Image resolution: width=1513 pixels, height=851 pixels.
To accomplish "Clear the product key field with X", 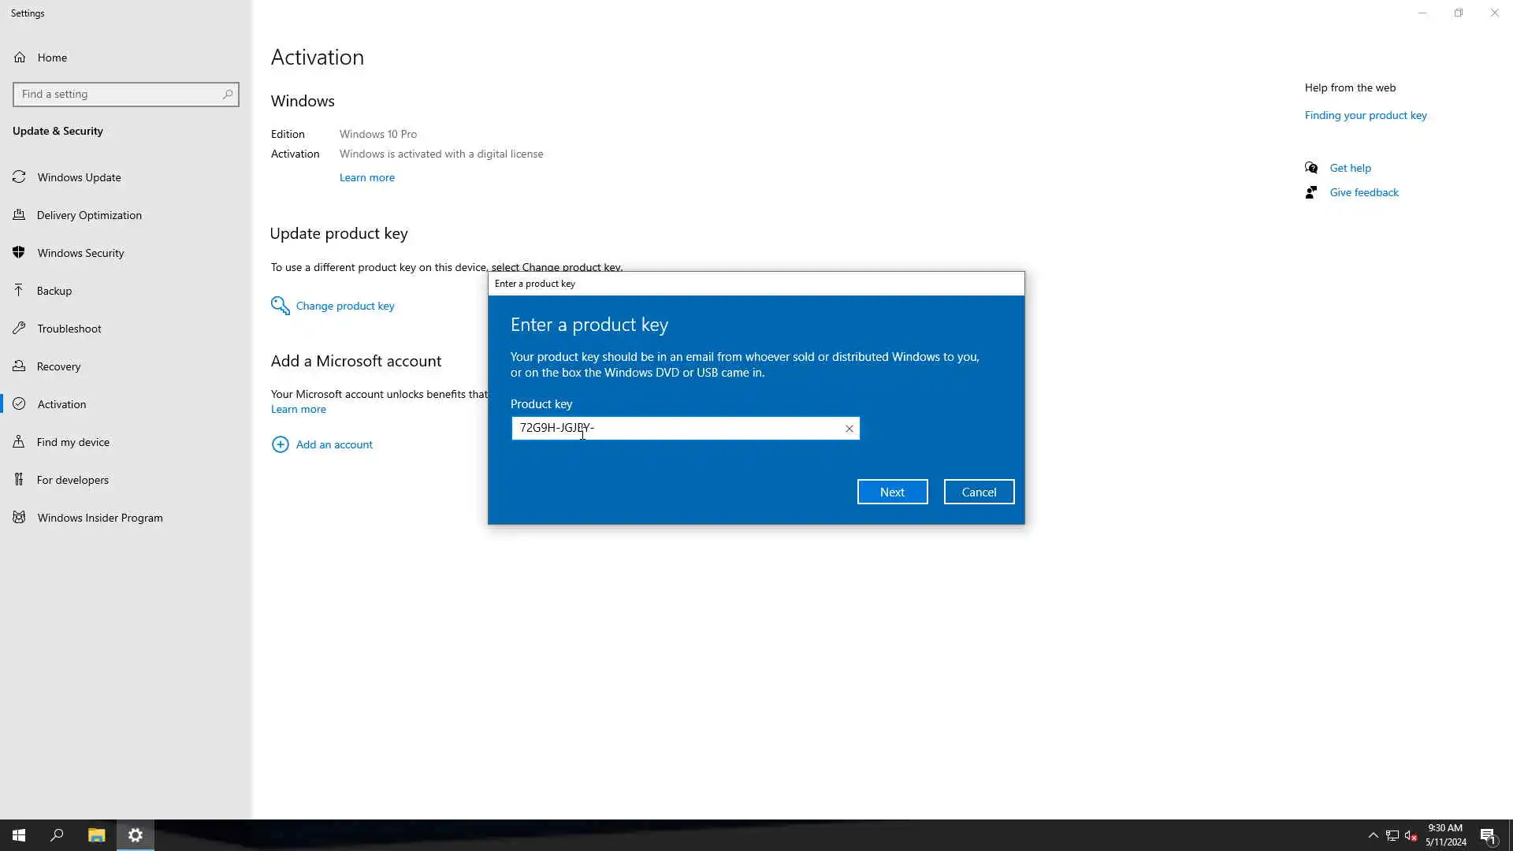I will coord(849,429).
